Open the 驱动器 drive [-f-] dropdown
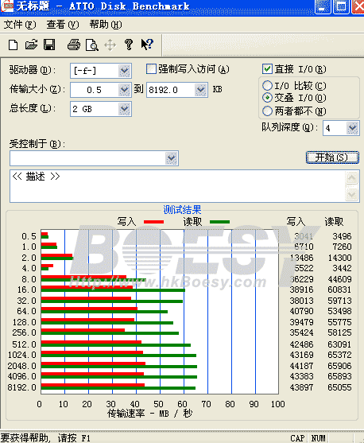 [x=124, y=71]
